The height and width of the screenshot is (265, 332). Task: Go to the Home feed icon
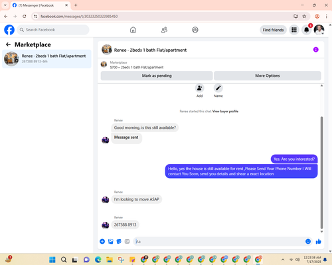[x=133, y=30]
